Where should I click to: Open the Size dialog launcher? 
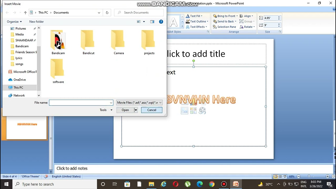click(280, 32)
